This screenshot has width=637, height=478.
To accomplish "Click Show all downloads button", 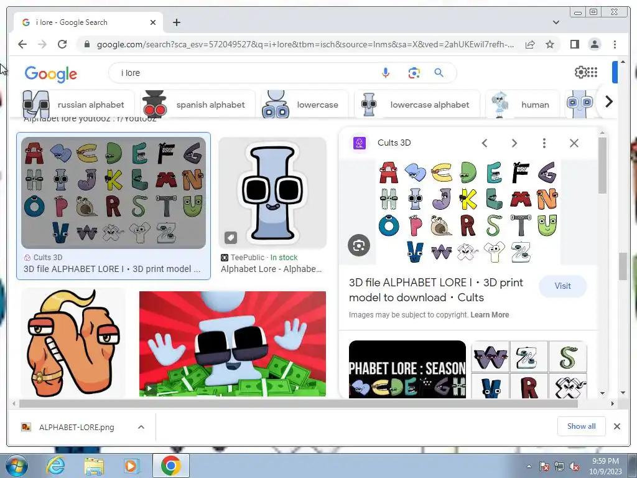I will pyautogui.click(x=582, y=426).
